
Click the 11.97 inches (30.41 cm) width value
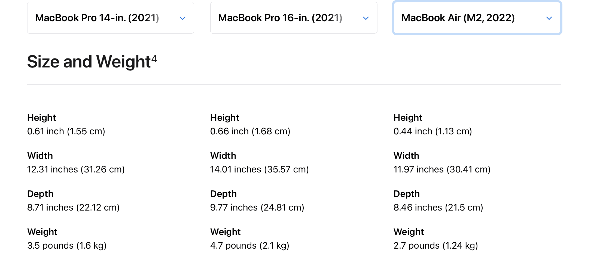tap(442, 169)
